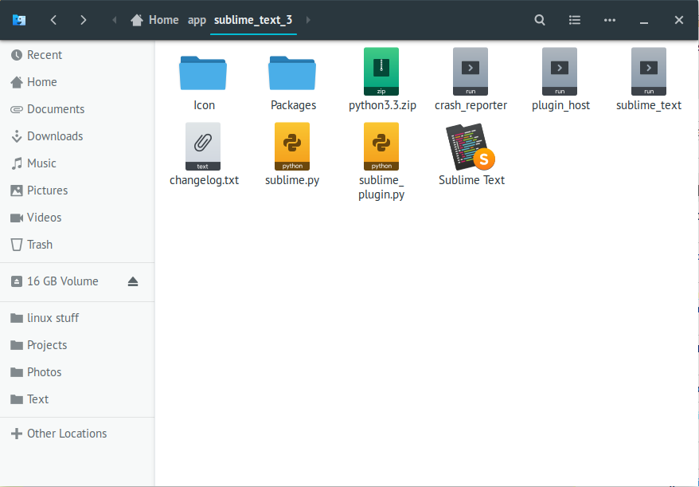Select the sublime_text run binary

coord(649,71)
